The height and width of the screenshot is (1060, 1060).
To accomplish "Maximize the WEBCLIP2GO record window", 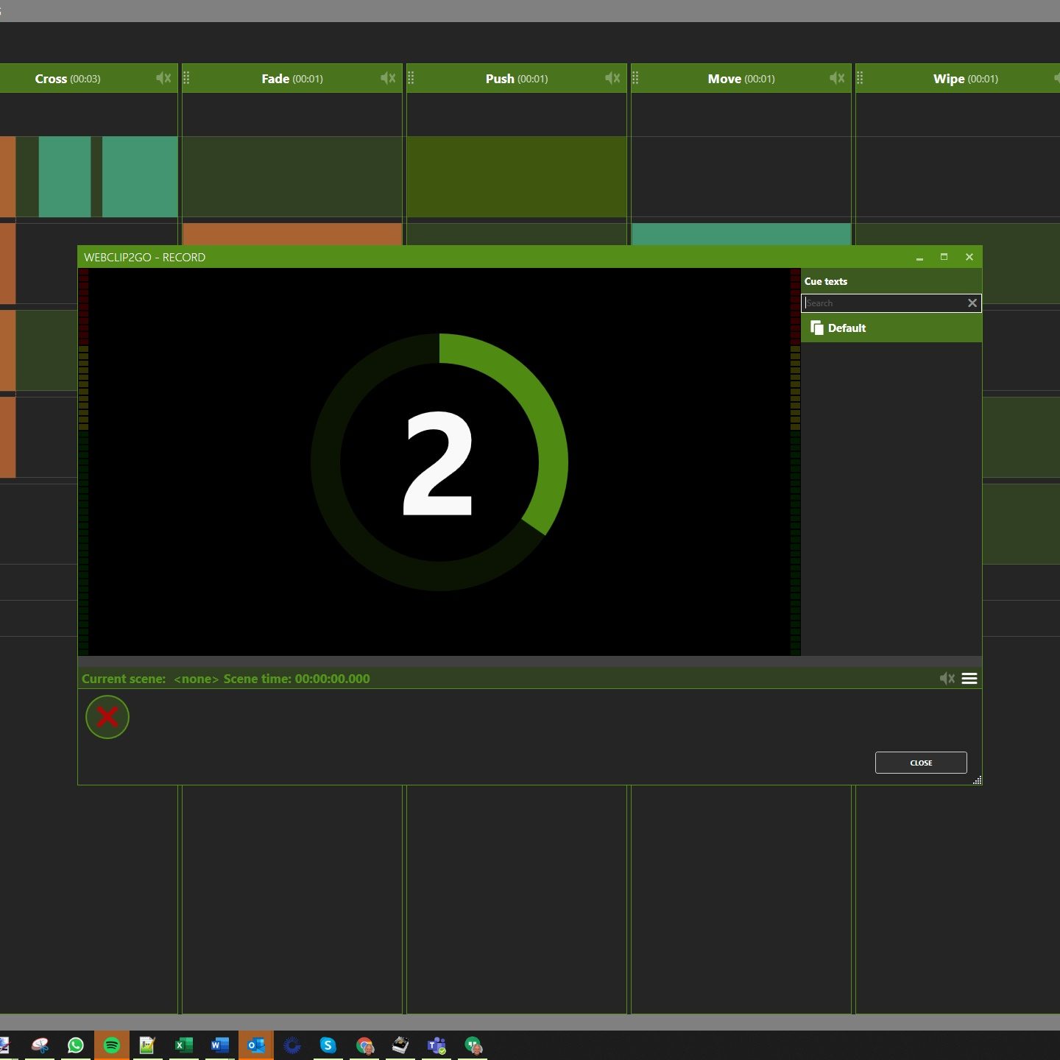I will click(944, 257).
